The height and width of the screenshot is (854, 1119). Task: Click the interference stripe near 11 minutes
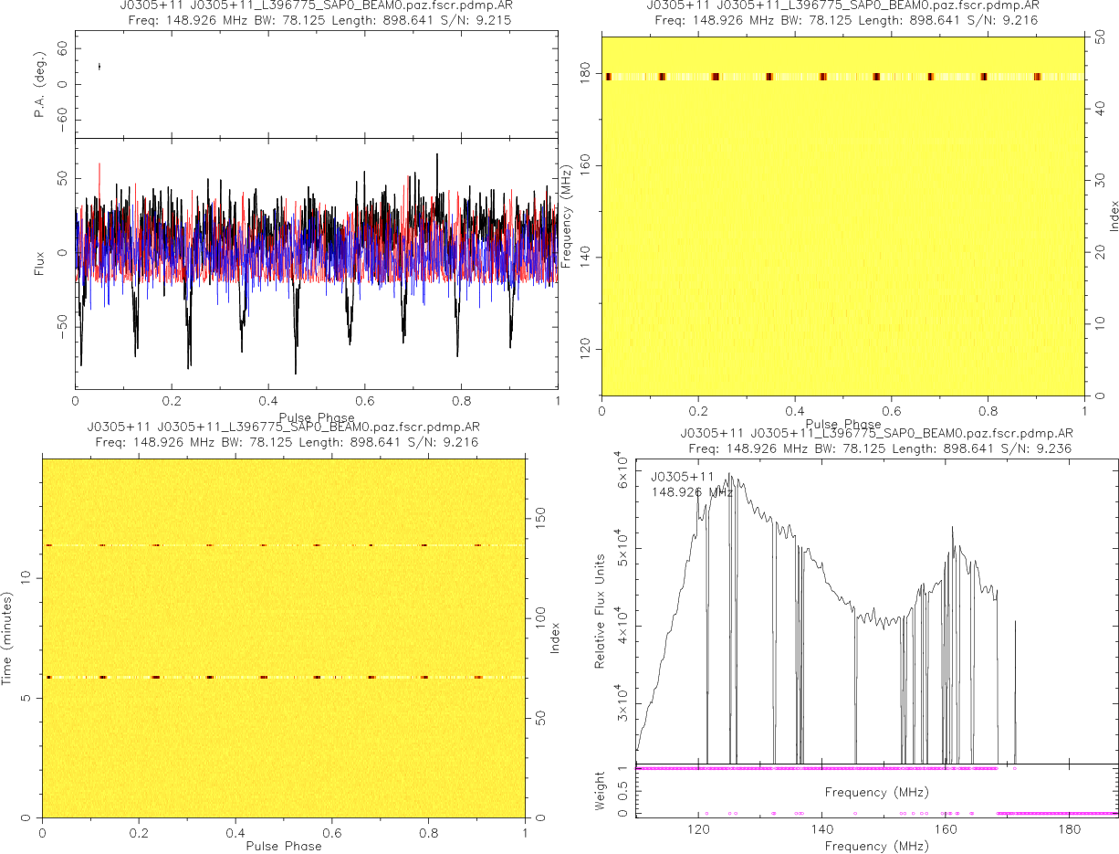point(283,545)
